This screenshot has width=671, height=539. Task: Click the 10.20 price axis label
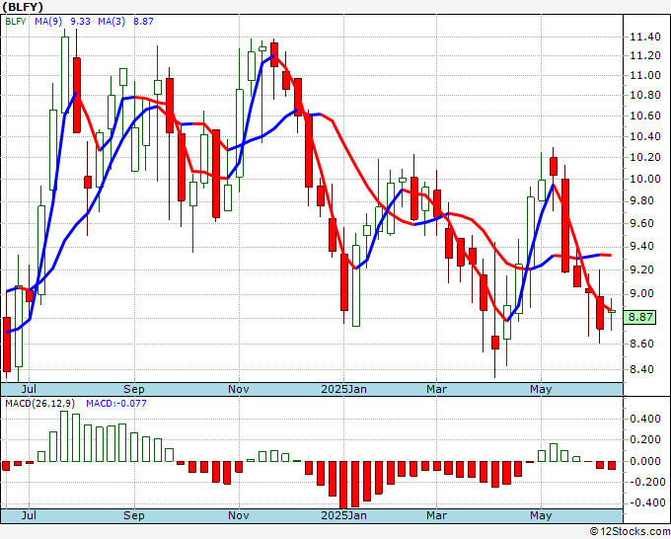[645, 157]
